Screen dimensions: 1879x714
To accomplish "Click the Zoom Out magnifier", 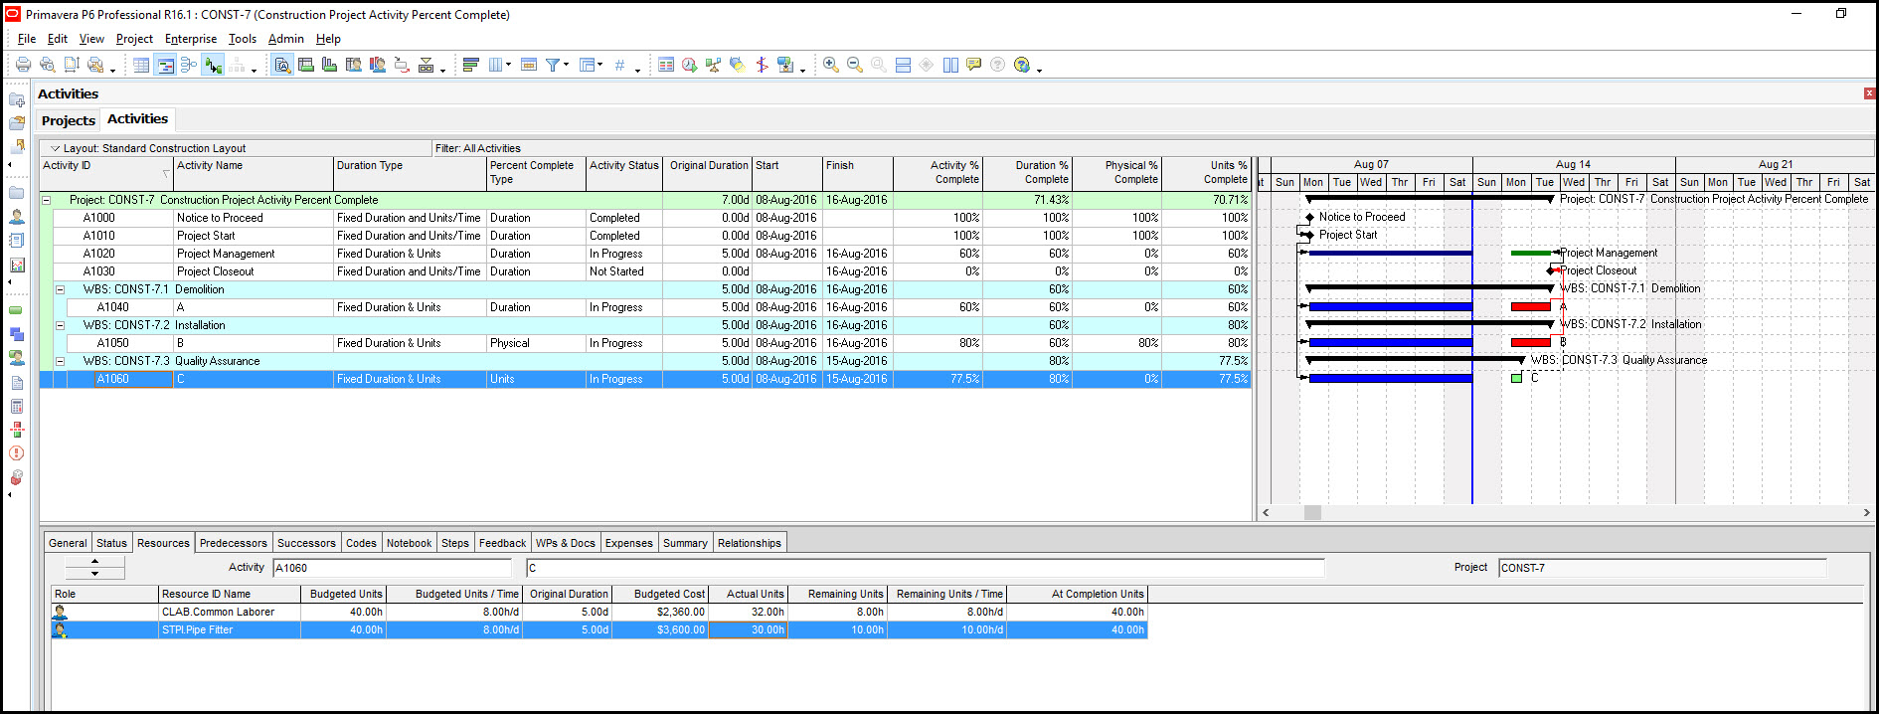I will click(855, 65).
